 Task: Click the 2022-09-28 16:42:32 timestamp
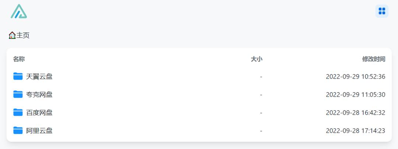point(355,112)
